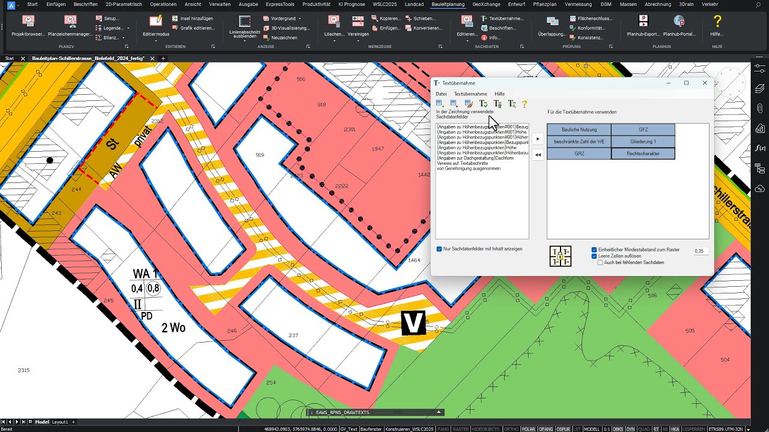Click Grafik editieren... in the ribbon
The height and width of the screenshot is (432, 769).
193,28
